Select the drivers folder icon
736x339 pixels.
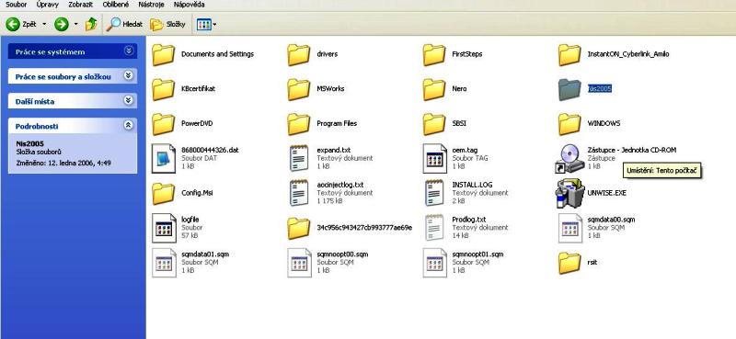[x=298, y=55]
